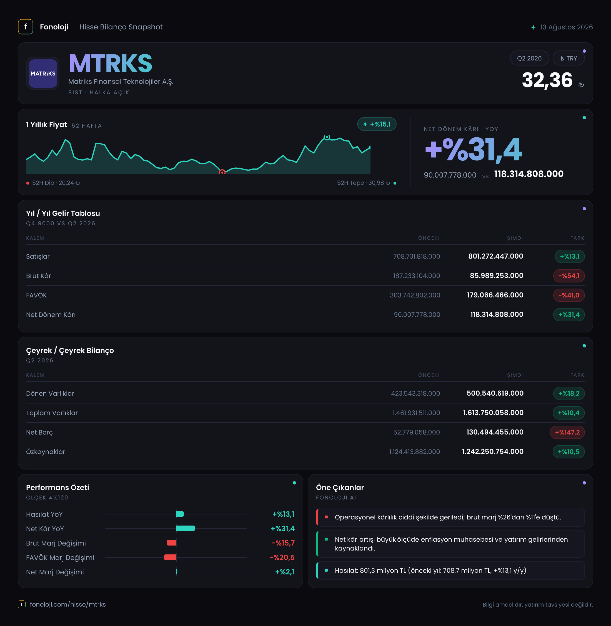Click the Net Borç +%147,2 badge
This screenshot has width=611, height=626.
coord(567,432)
